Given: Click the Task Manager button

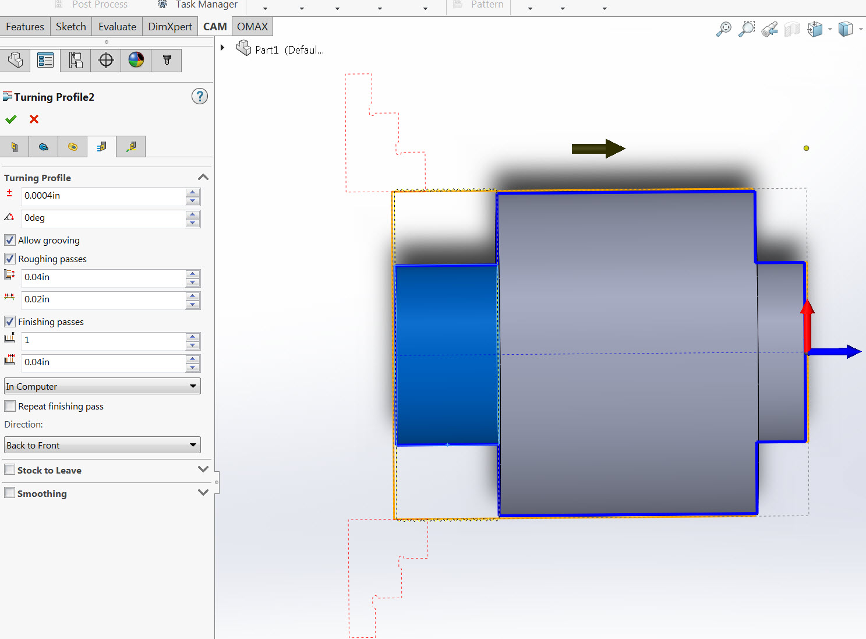Looking at the screenshot, I should click(x=197, y=5).
